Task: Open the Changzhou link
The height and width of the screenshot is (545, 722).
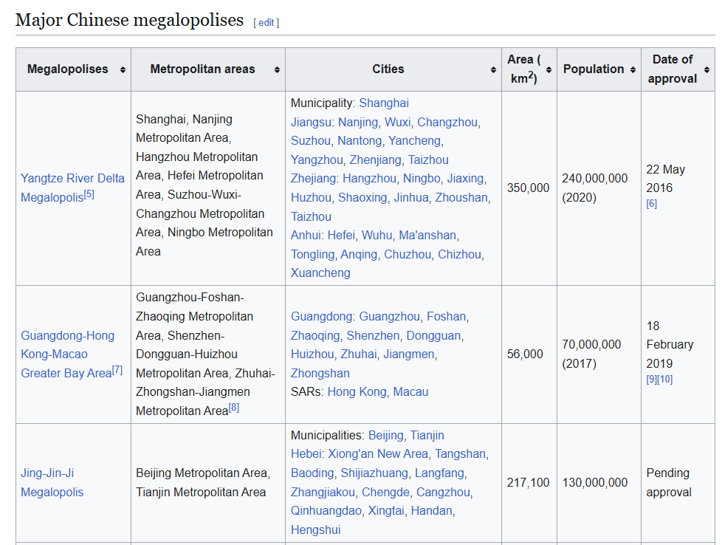Action: point(447,122)
